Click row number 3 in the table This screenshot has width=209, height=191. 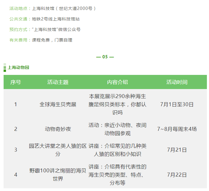[x=16, y=150]
